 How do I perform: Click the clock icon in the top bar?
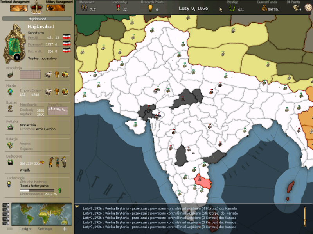pos(308,7)
